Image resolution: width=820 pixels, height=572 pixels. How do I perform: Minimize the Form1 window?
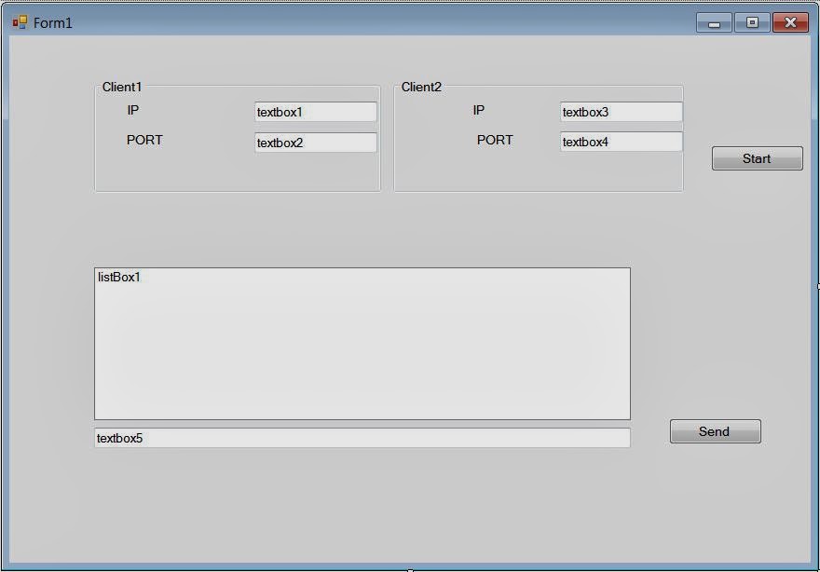tap(714, 23)
